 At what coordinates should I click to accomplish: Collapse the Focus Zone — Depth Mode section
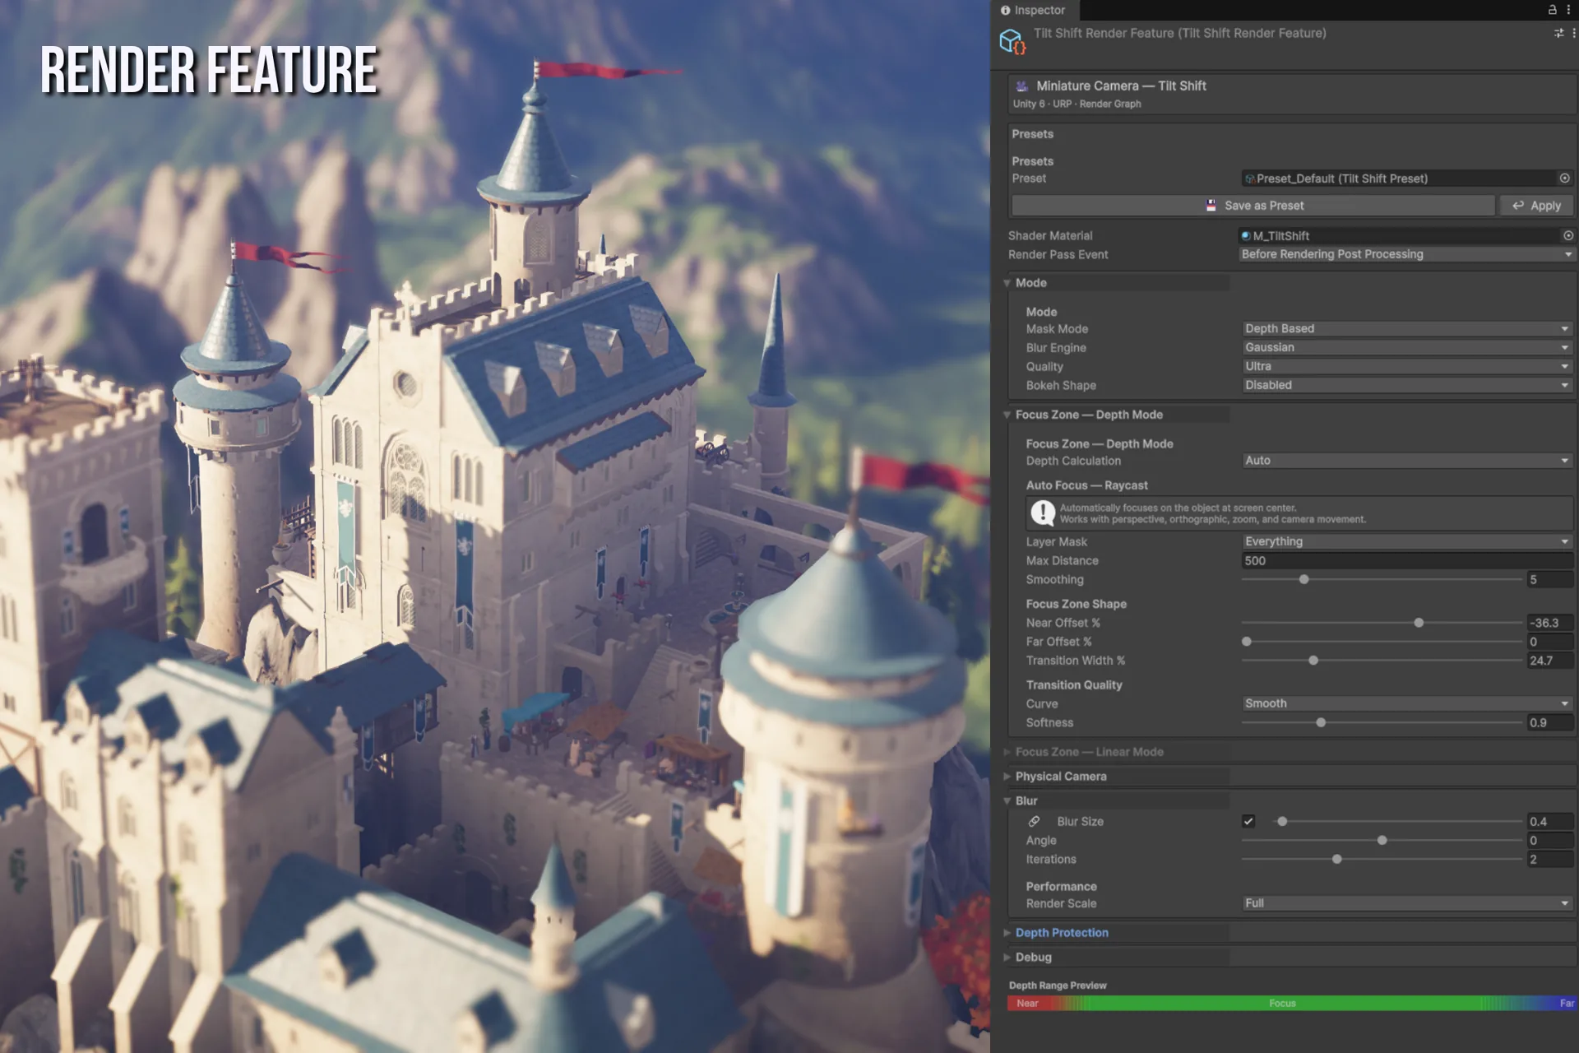(x=1007, y=415)
